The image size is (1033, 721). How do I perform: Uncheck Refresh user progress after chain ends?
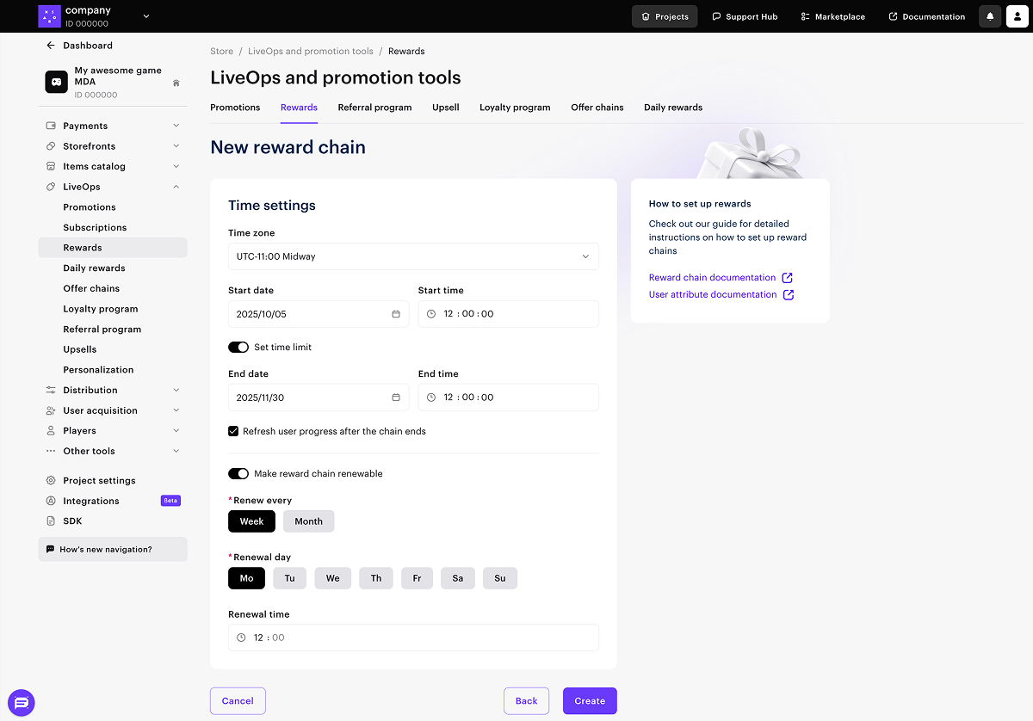tap(233, 431)
